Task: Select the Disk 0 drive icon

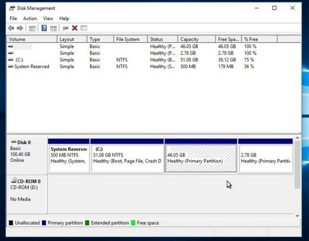Action: (13, 142)
